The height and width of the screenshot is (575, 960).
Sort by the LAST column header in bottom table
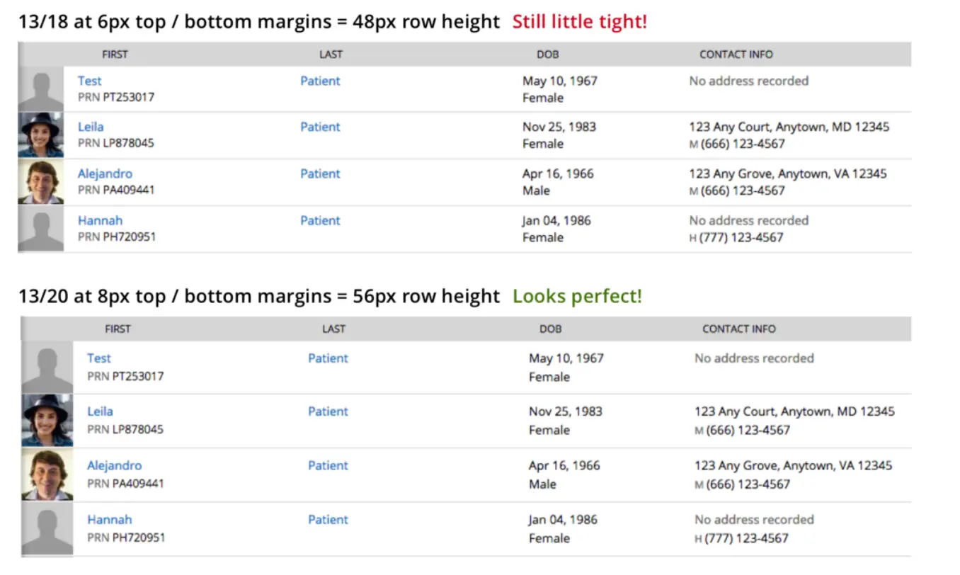333,329
